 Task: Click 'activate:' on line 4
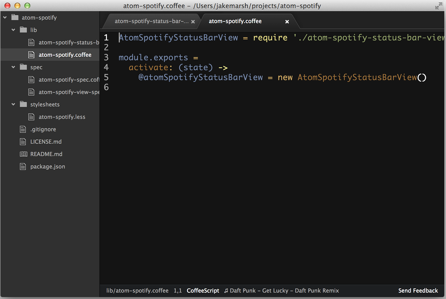(151, 67)
